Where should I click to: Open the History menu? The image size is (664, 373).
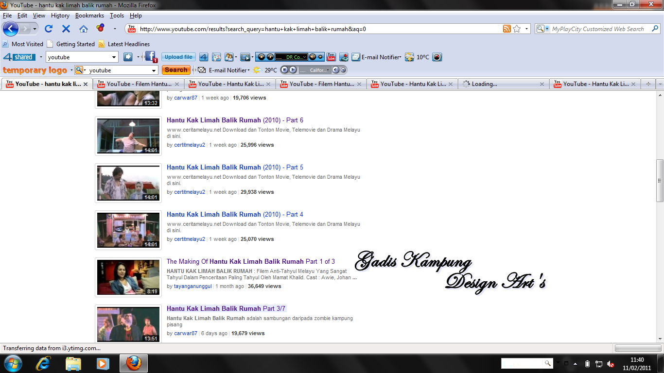[x=60, y=16]
